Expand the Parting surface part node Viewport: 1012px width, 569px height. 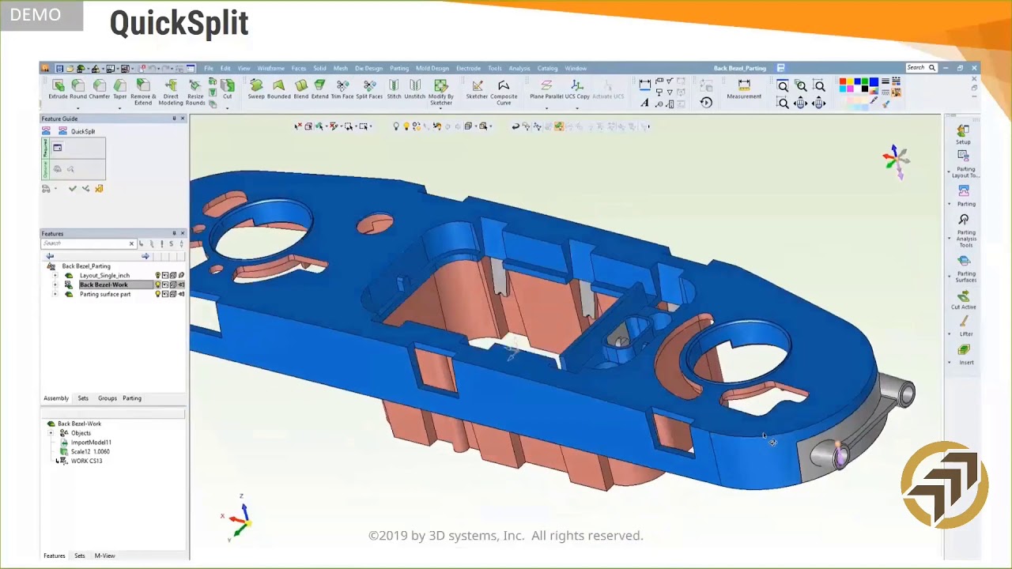55,294
